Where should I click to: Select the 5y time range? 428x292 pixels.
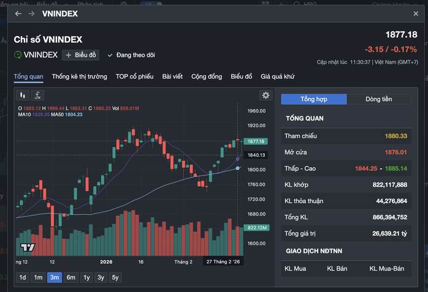115,277
